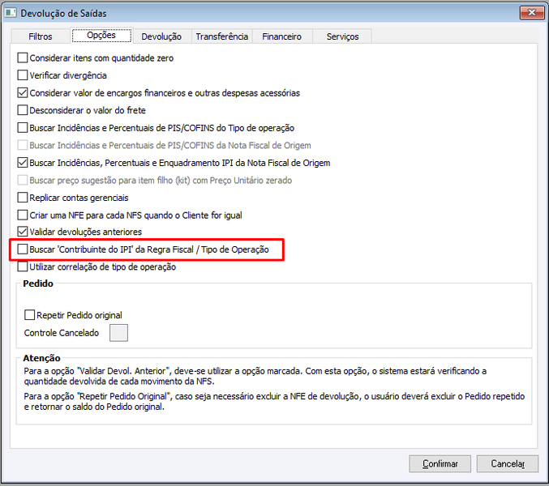Click the Pedido group label

(x=38, y=283)
